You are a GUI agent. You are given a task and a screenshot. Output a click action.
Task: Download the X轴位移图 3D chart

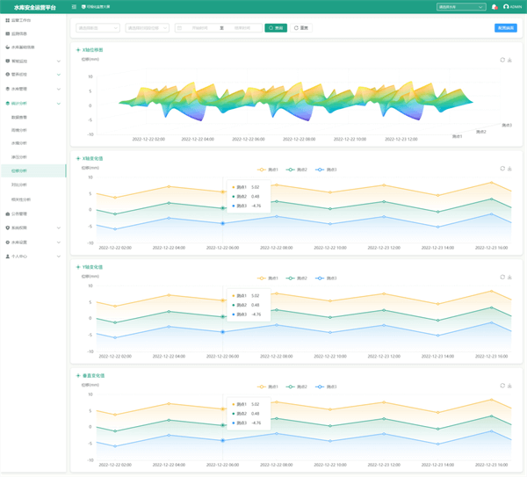[509, 60]
